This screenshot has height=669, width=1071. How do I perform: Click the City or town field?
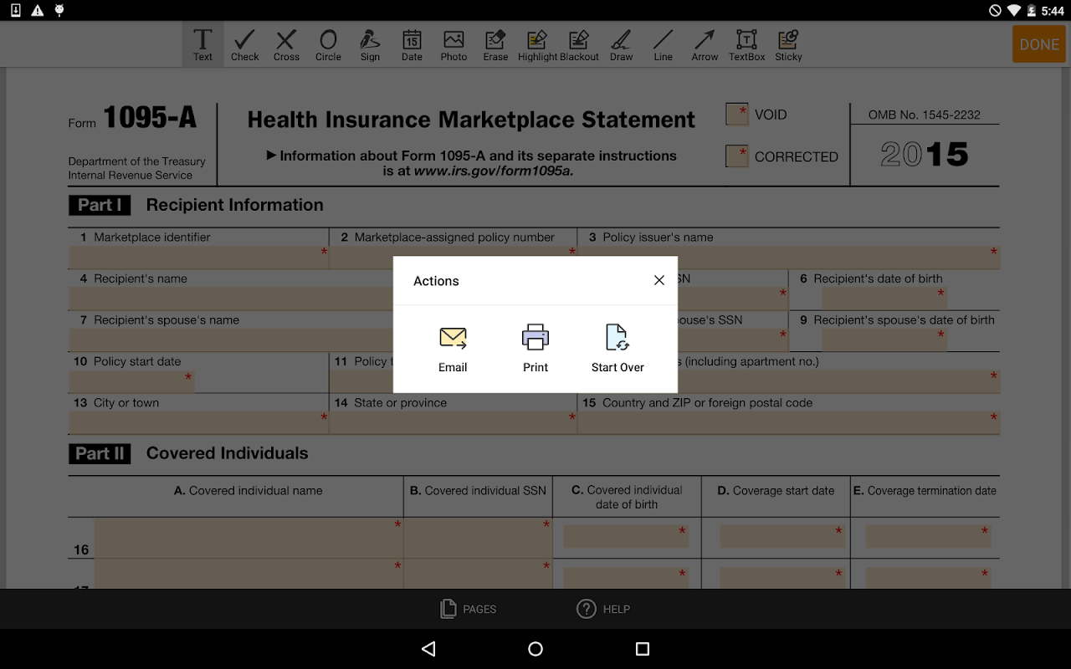(x=198, y=422)
